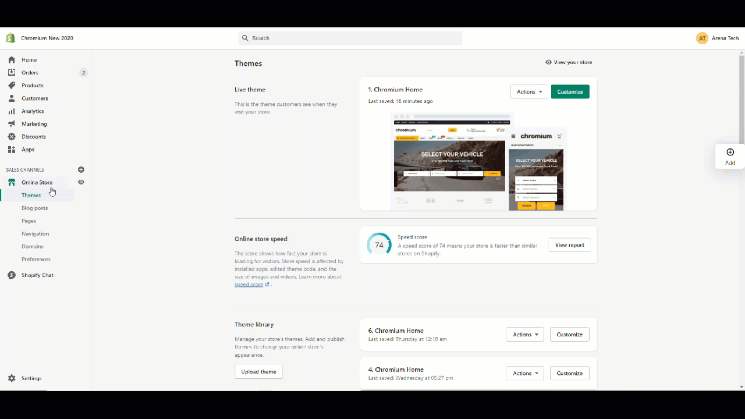Follow the speed score link
This screenshot has height=419, width=745.
point(249,285)
